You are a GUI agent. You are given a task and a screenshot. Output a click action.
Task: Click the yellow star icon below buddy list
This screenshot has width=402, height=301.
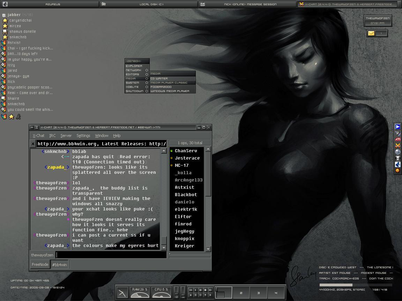point(11,117)
